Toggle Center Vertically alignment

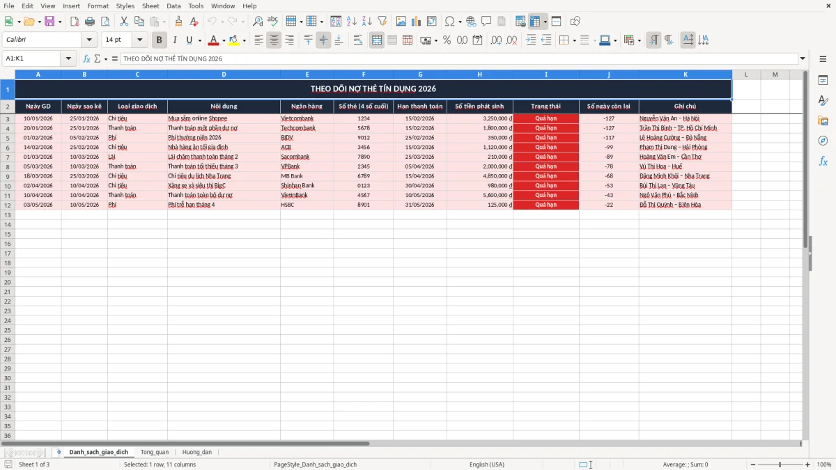click(x=323, y=40)
